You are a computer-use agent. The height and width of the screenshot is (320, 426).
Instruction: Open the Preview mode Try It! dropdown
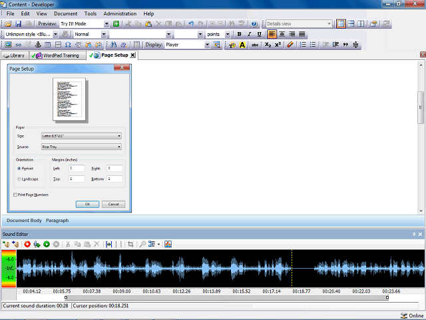[106, 24]
